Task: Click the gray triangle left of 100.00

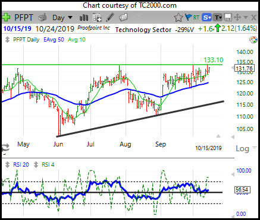Action: 233,174
